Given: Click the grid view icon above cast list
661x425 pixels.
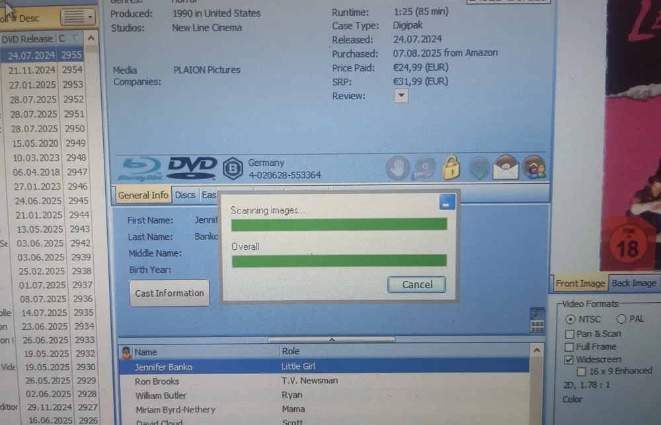Looking at the screenshot, I should [537, 320].
